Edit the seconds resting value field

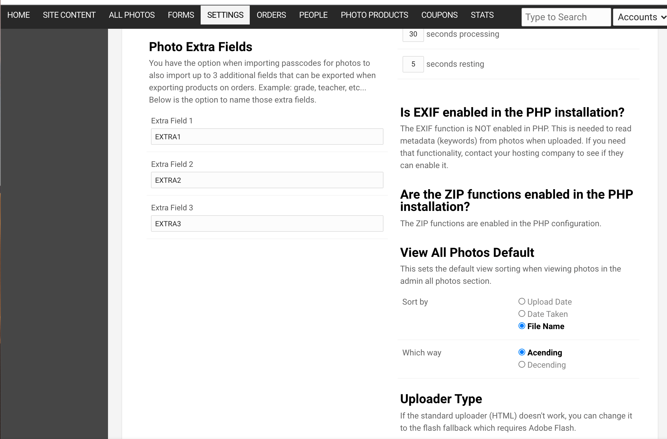[413, 64]
